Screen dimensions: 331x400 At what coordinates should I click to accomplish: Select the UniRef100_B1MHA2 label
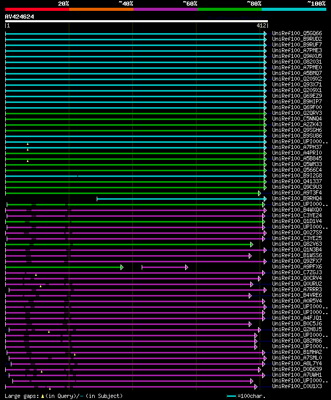pos(297,352)
